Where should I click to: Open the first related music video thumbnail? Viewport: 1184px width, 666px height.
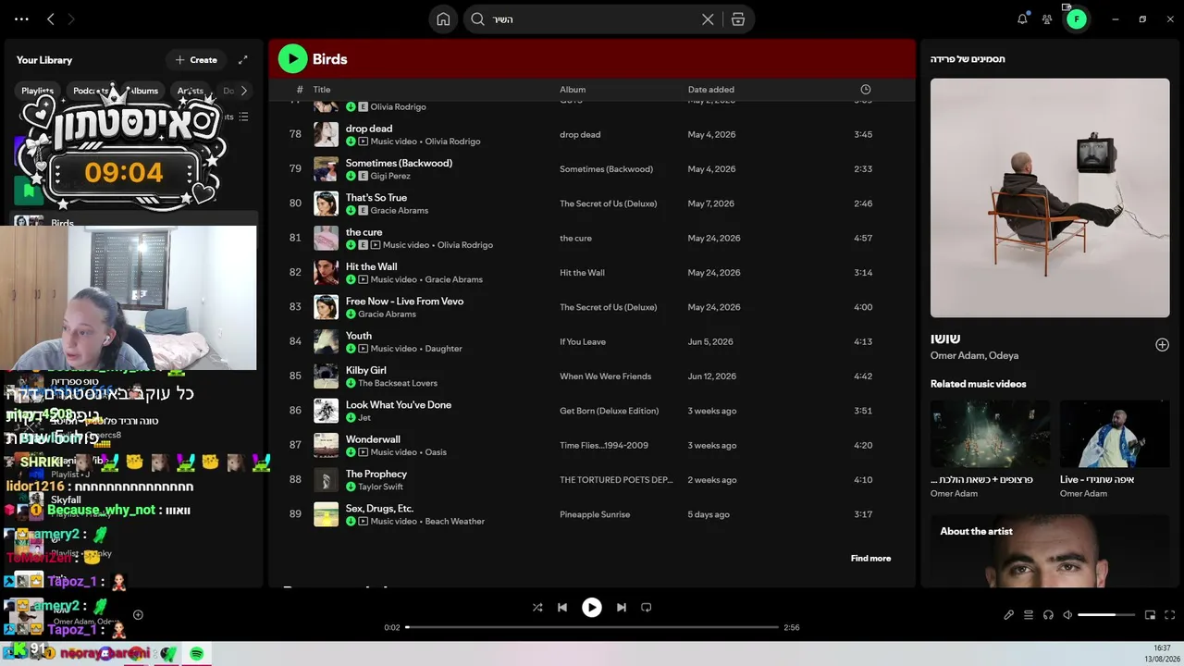pos(990,434)
